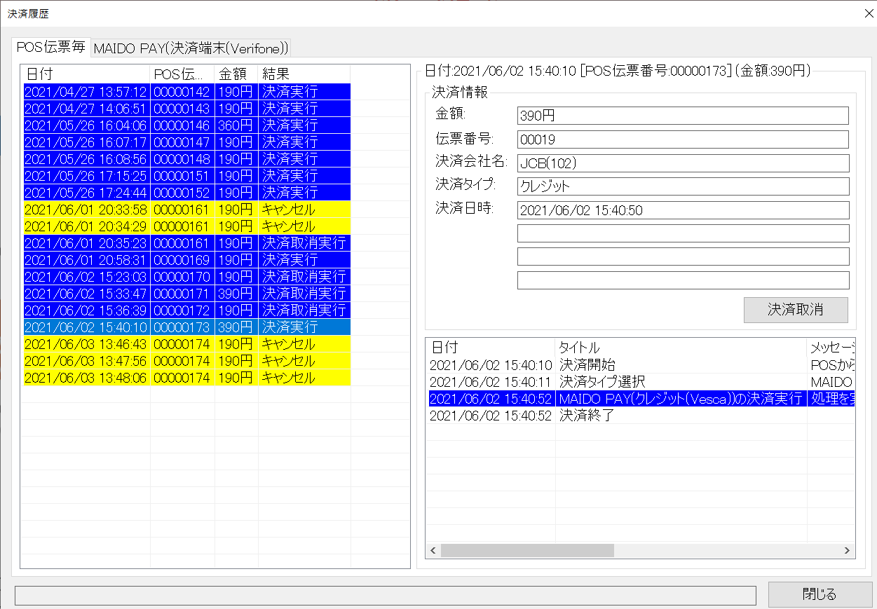Select row with POS number 00000143

(187, 109)
